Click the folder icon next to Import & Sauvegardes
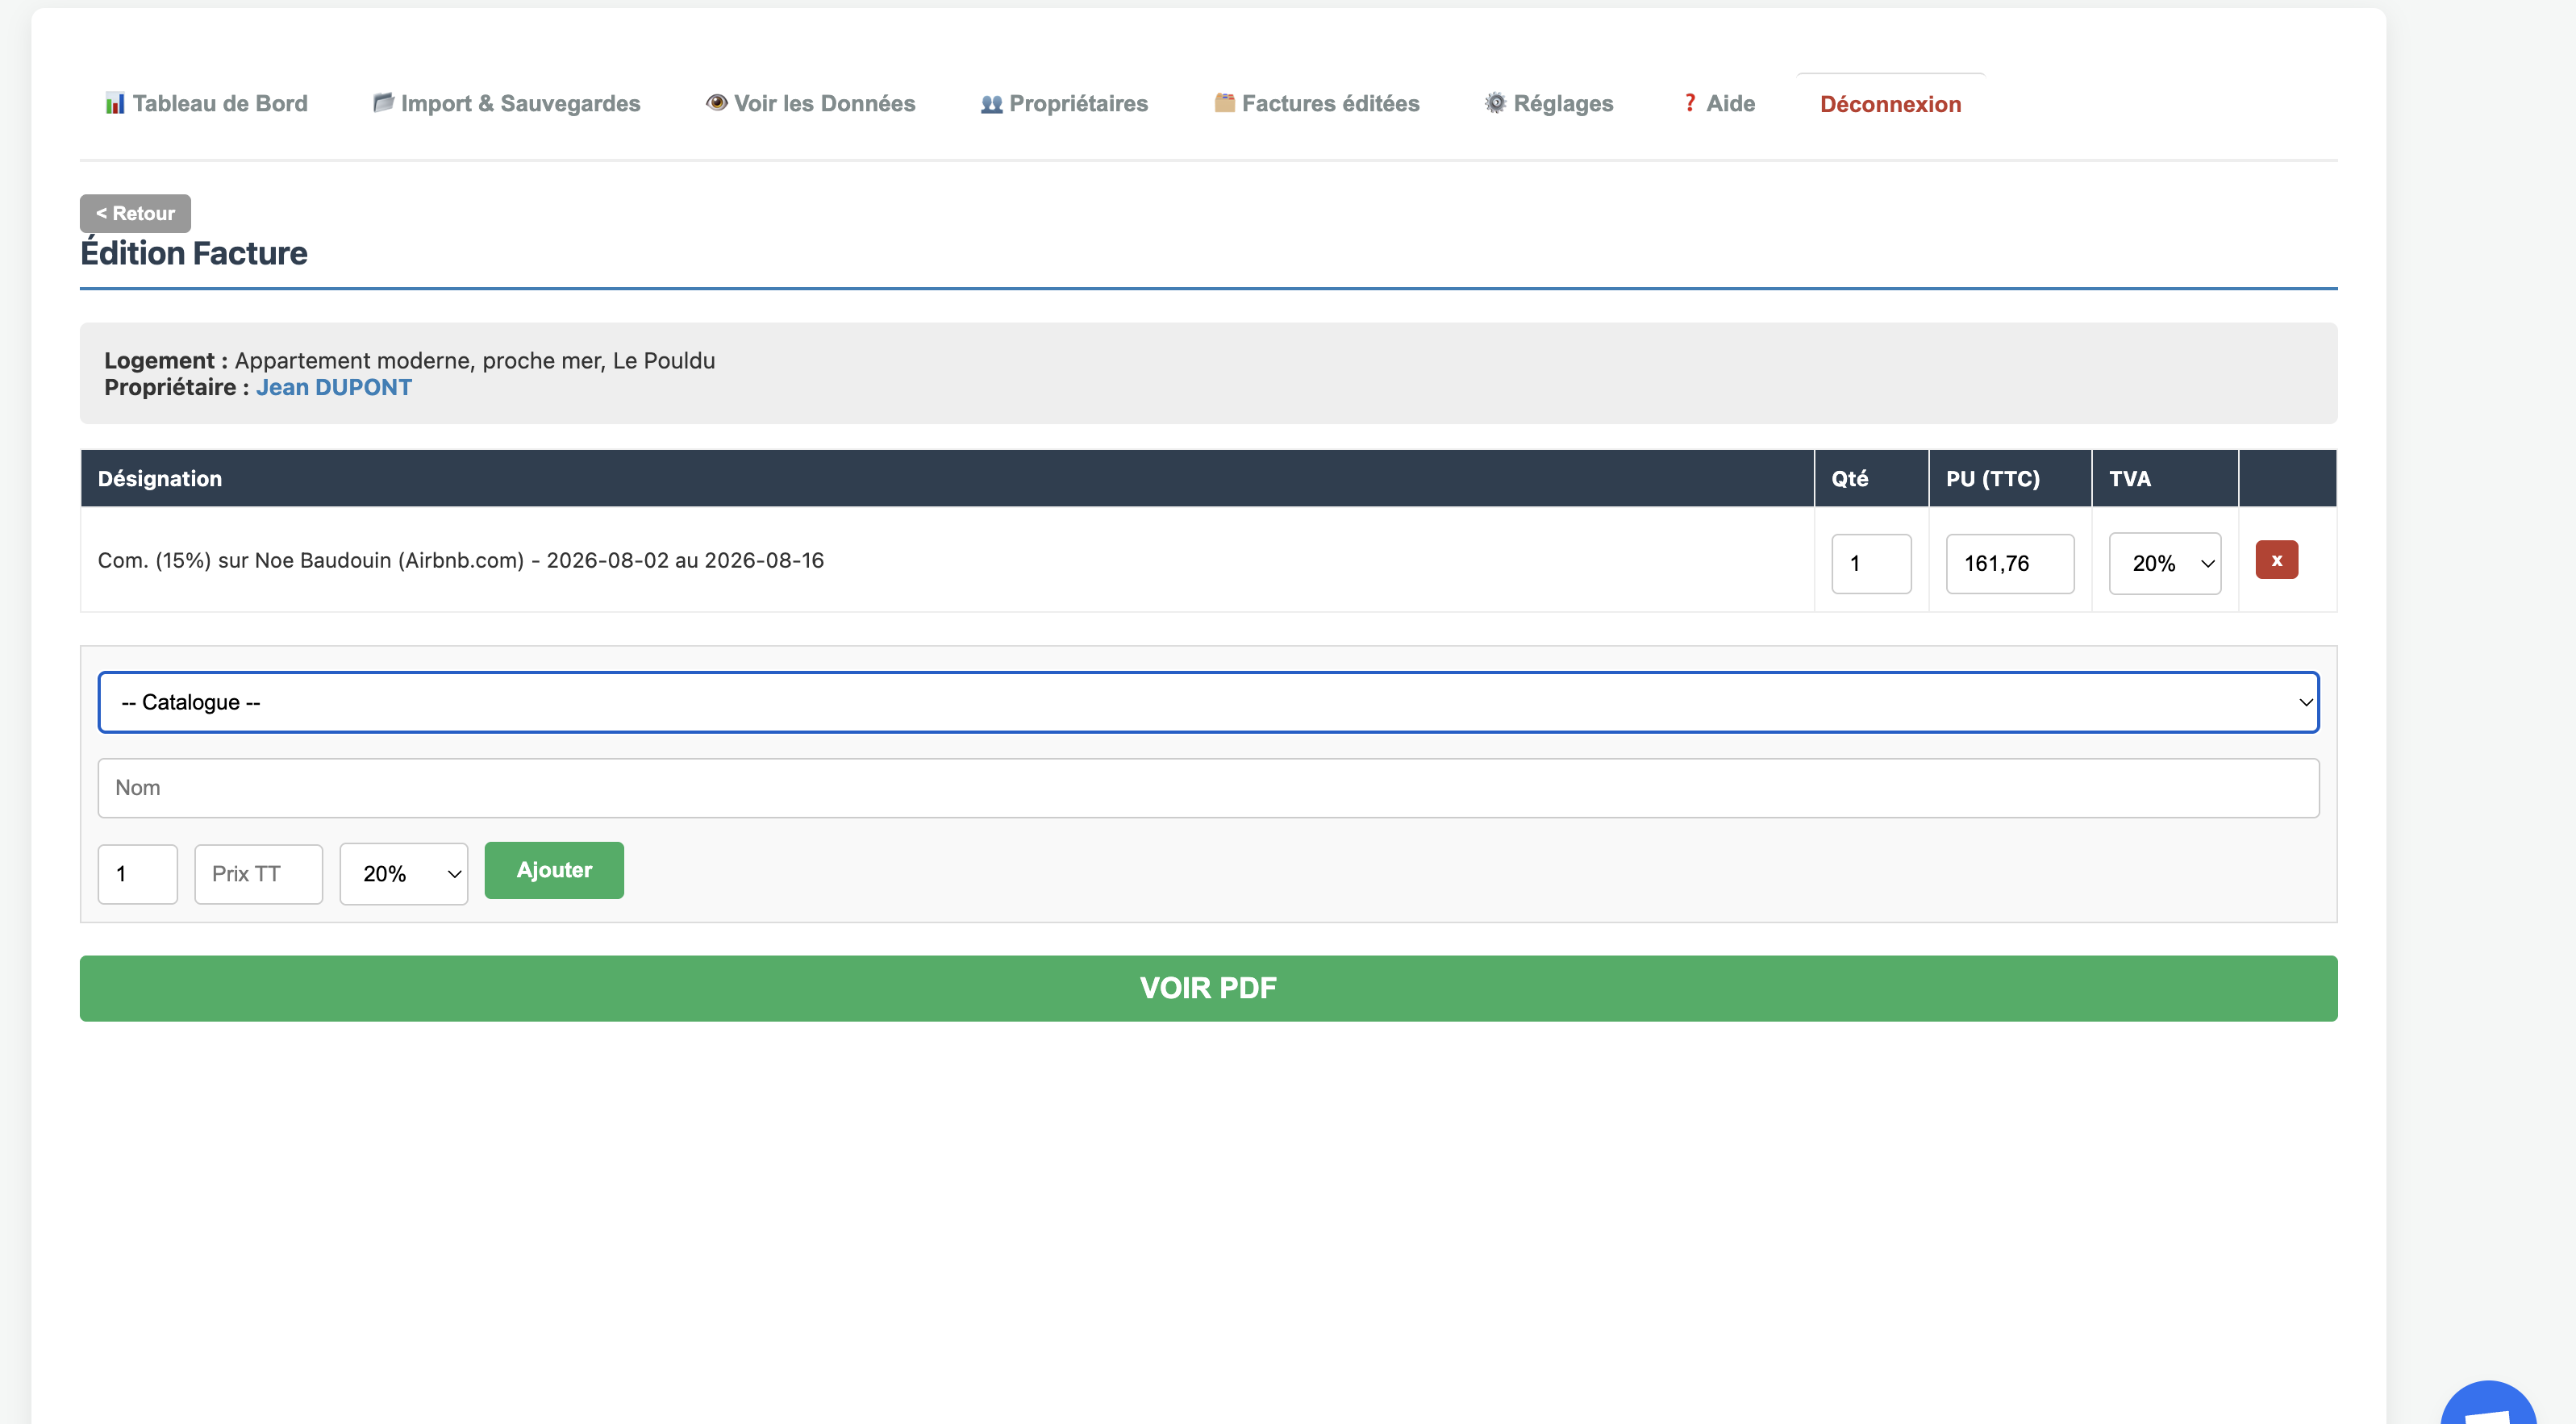 (384, 101)
